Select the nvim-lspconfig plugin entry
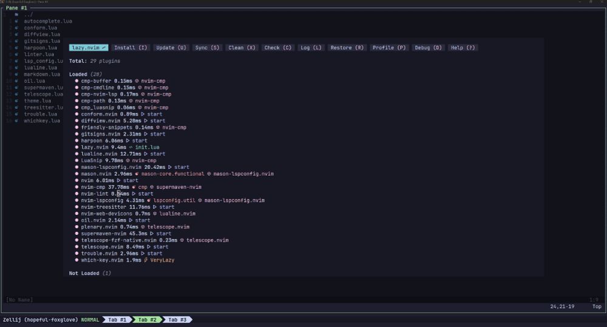Image resolution: width=607 pixels, height=327 pixels. (x=102, y=200)
